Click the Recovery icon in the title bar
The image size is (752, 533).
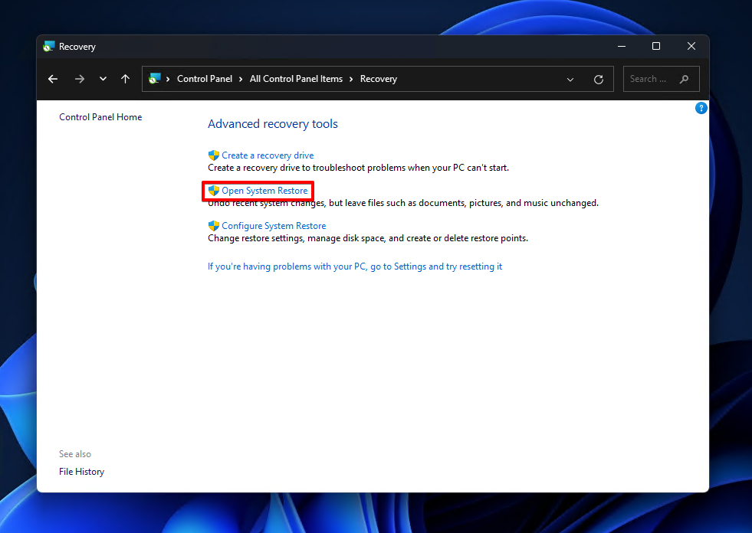click(x=49, y=46)
